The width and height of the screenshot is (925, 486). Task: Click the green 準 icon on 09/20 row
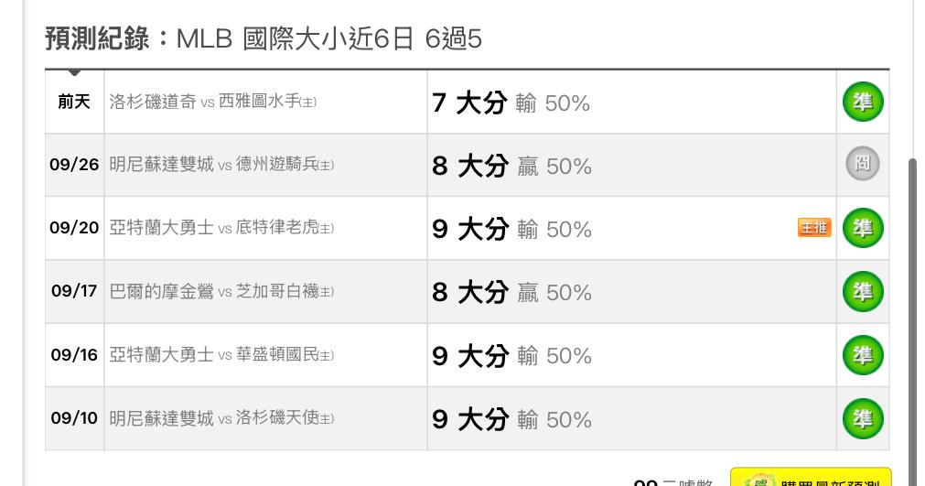coord(863,228)
